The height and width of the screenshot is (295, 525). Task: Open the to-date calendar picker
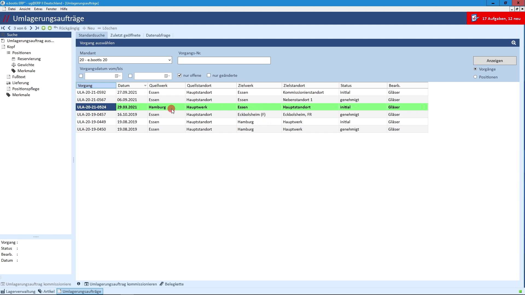click(x=167, y=76)
